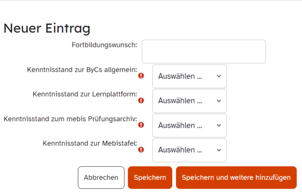Screen dimensions: 302x196
Task: Click the Kenntnisstand zur Mebistafel label
Action: click(90, 143)
